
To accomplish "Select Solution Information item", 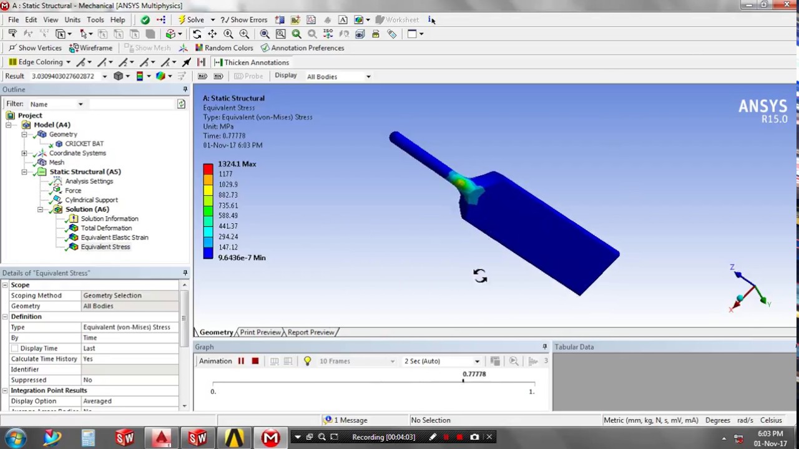I will (x=109, y=218).
